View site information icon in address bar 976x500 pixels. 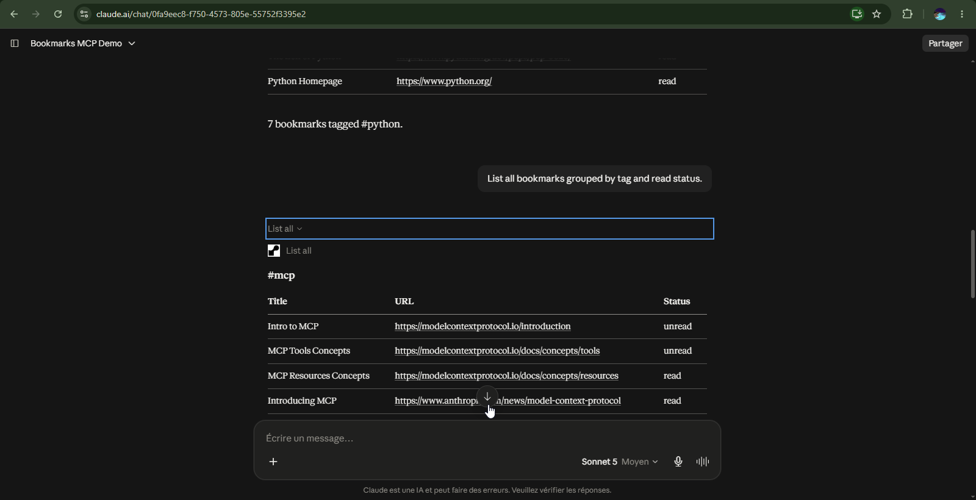pyautogui.click(x=84, y=14)
